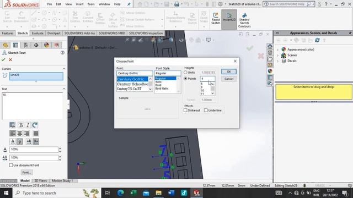Switch to the Features tab
The width and height of the screenshot is (353, 198).
8,33
